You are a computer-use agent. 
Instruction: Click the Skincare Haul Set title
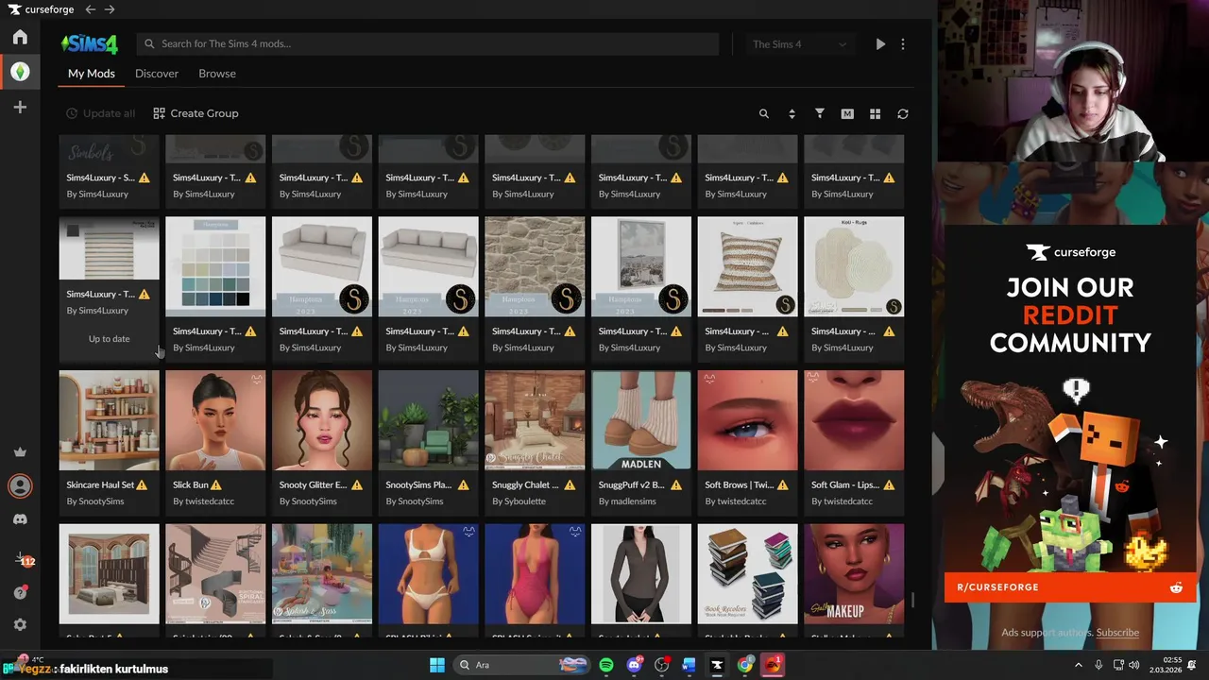[100, 484]
